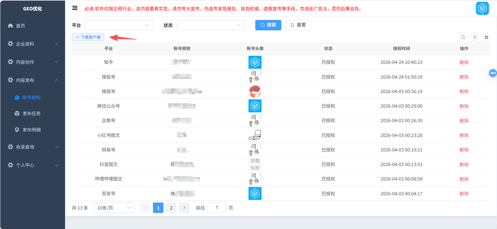Screen dimensions: 497x229
Task: Click the avatar in the 百家号 row
Action: pyautogui.click(x=255, y=193)
